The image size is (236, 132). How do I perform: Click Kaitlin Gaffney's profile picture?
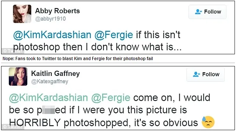pyautogui.click(x=18, y=76)
